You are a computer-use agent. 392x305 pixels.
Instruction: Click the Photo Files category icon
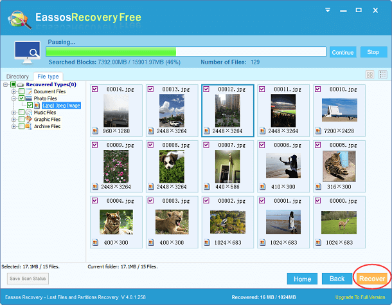(x=29, y=98)
